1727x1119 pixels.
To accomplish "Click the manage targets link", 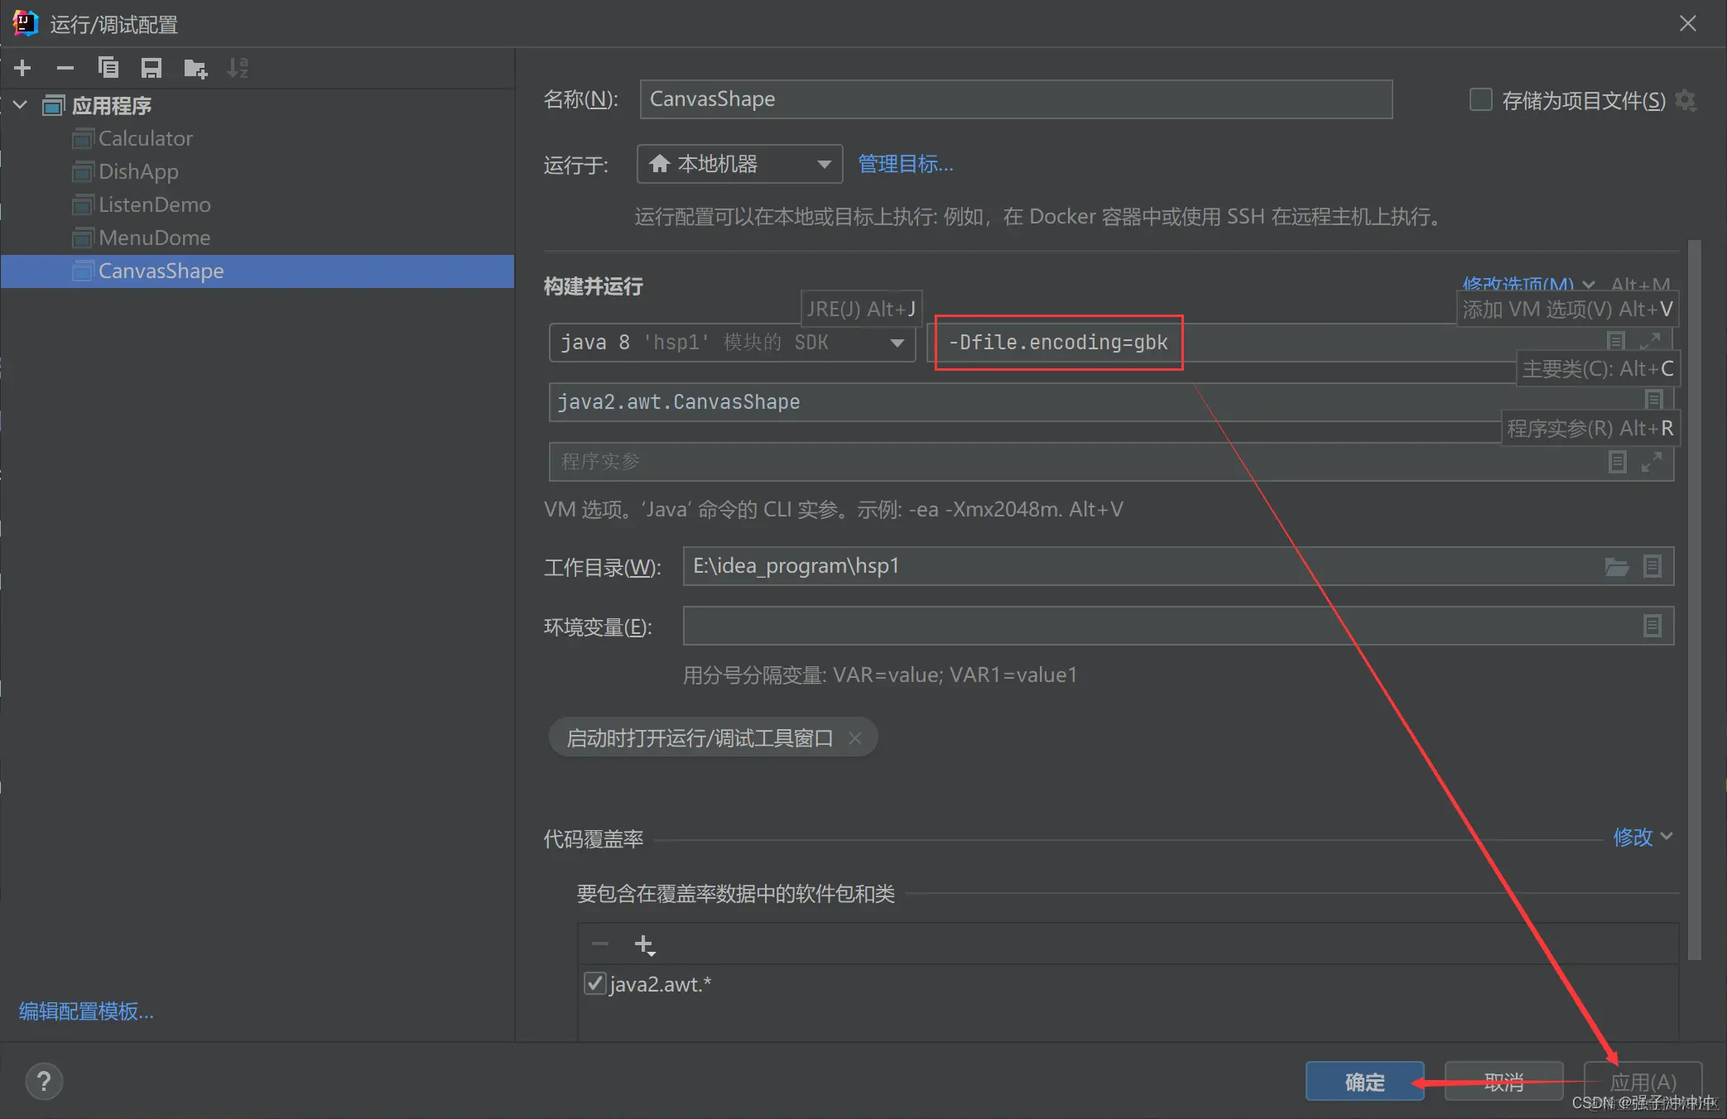I will [x=905, y=164].
